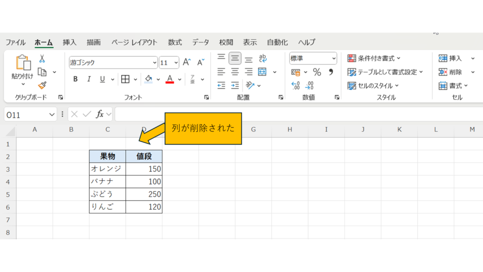The width and height of the screenshot is (483, 272).
Task: Open the 標準 number format dropdown
Action: [x=334, y=59]
